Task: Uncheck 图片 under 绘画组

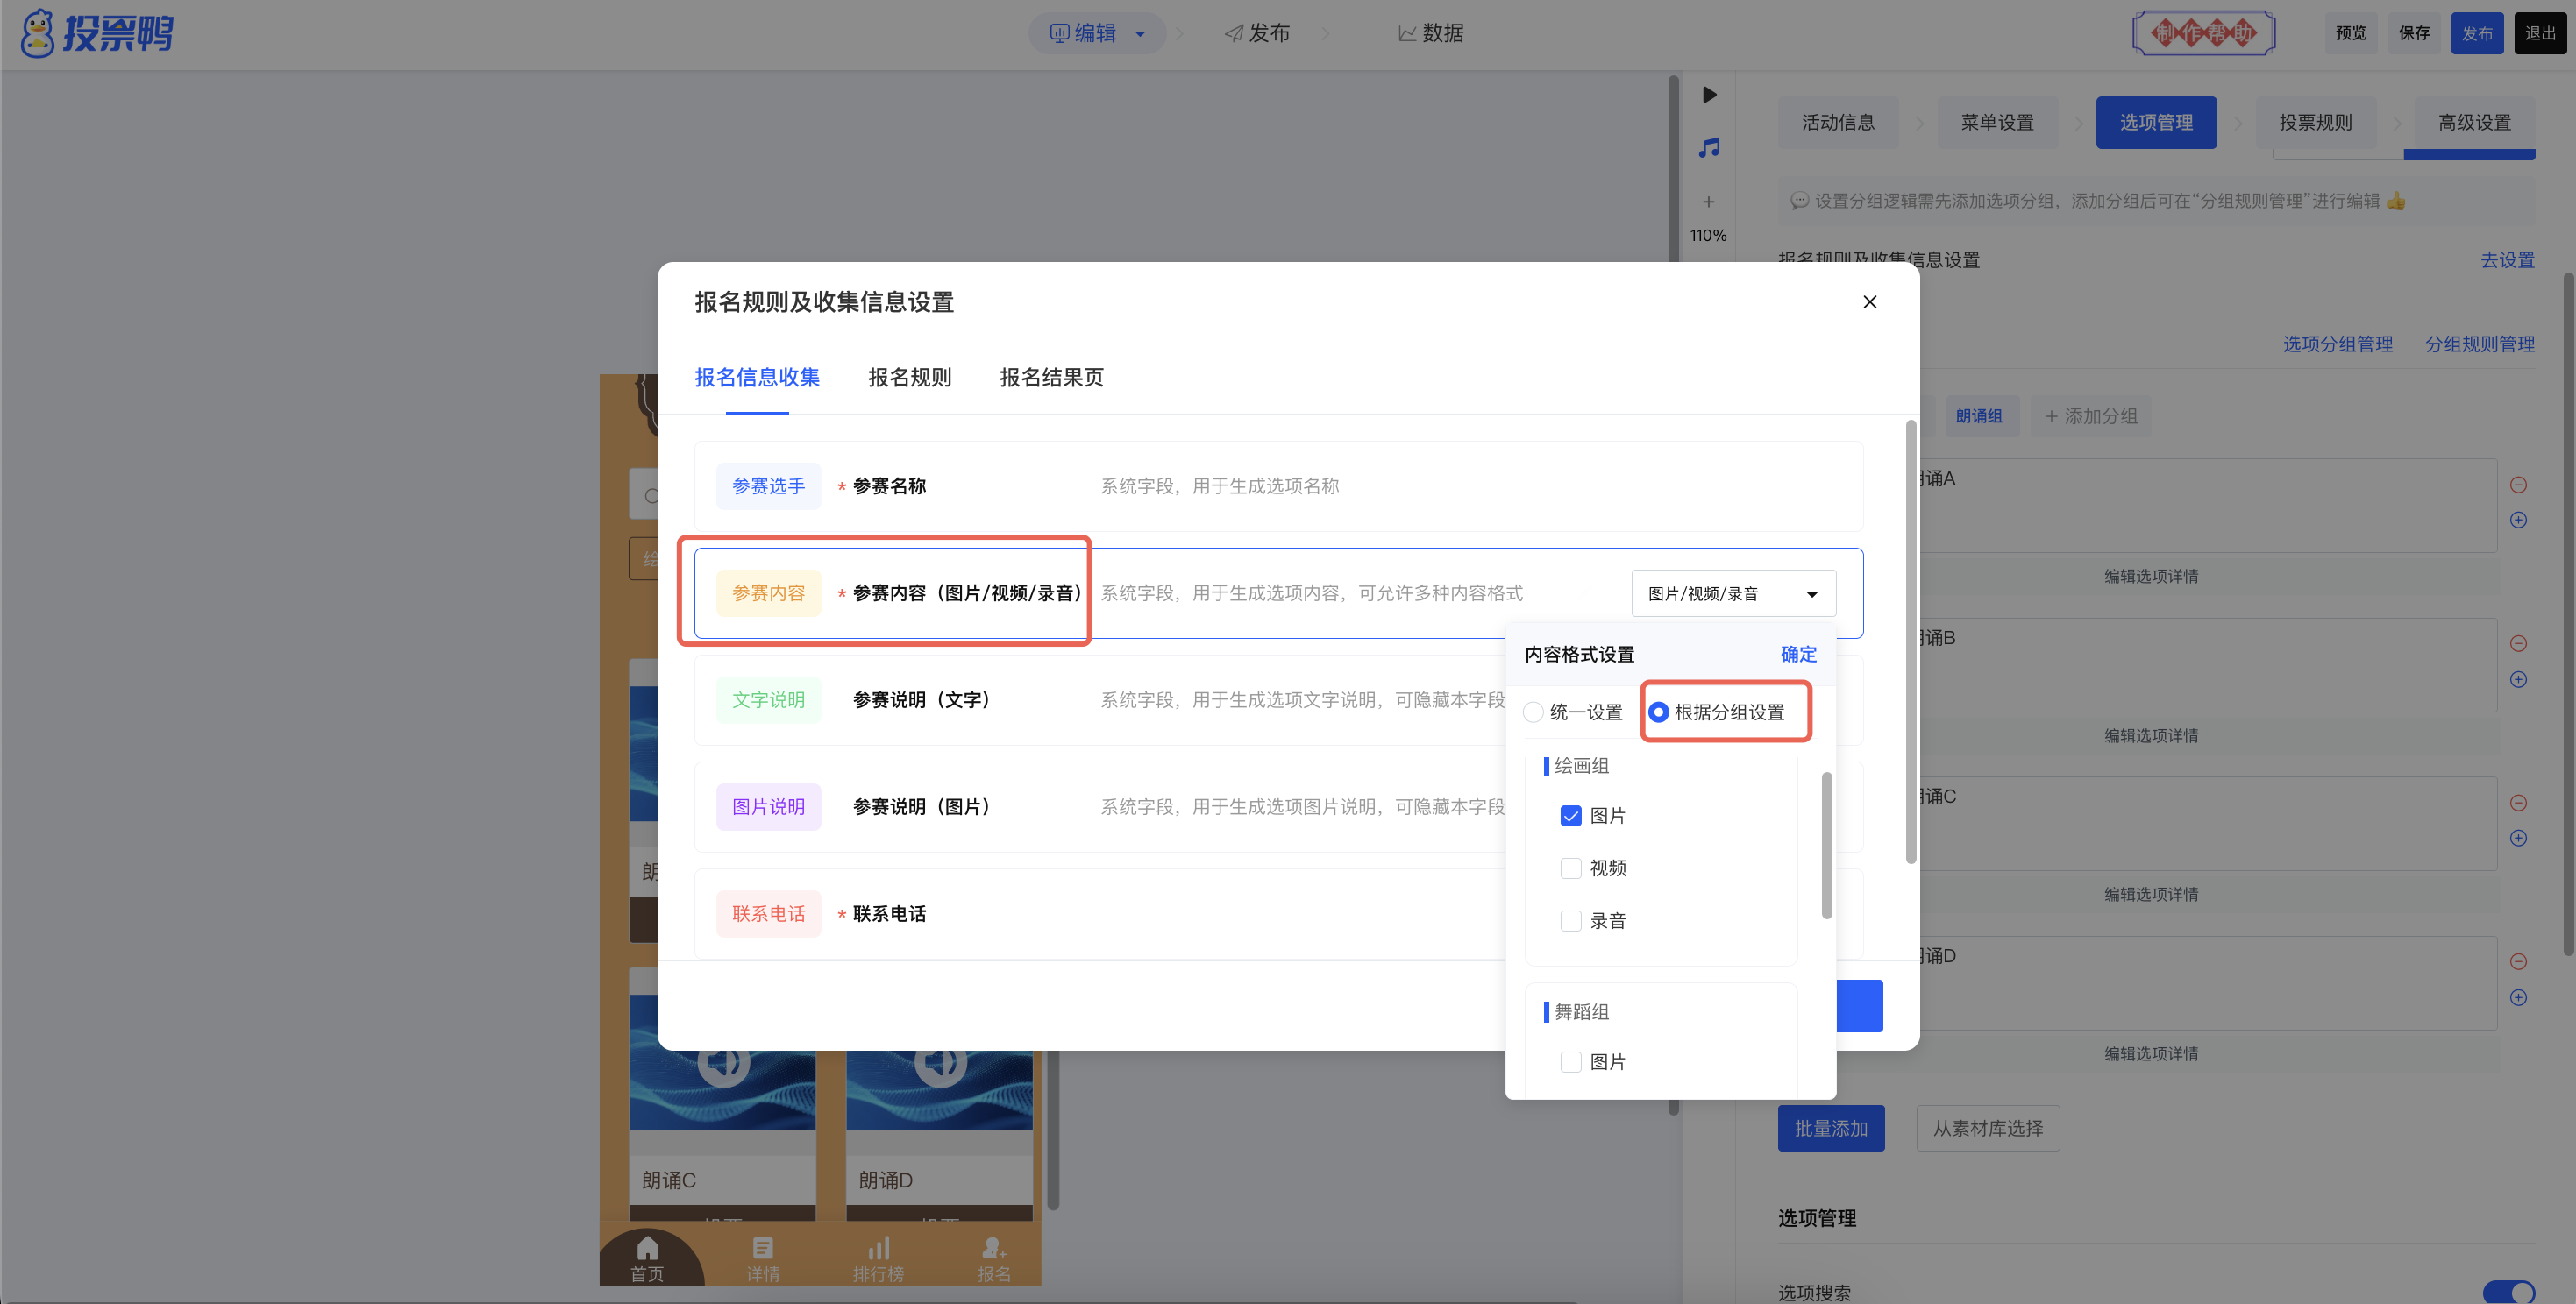Action: [x=1571, y=817]
